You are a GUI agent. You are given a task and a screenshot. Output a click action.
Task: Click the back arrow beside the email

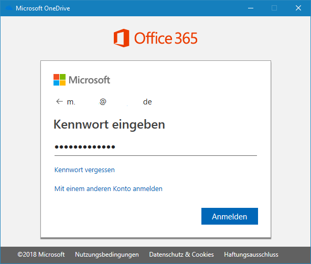59,102
